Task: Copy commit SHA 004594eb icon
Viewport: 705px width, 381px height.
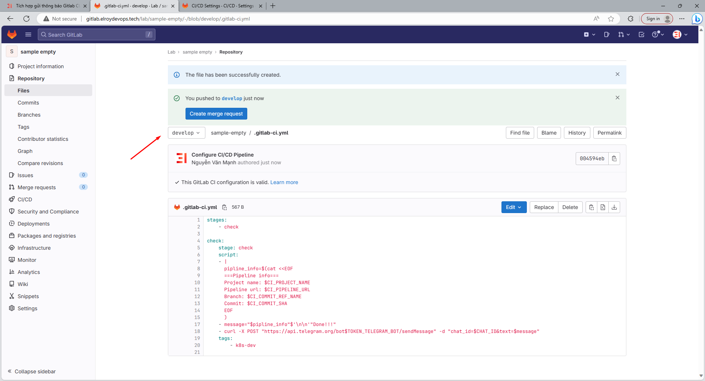Action: tap(614, 158)
